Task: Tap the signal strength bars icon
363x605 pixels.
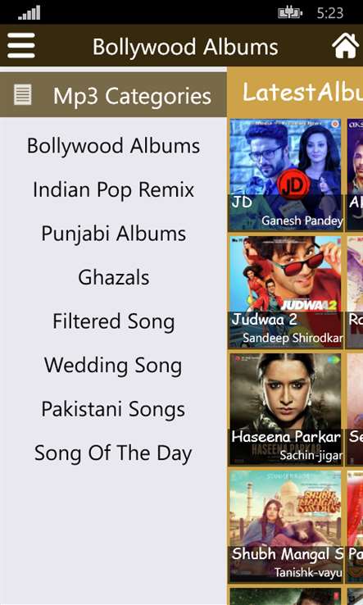Action: click(x=29, y=13)
